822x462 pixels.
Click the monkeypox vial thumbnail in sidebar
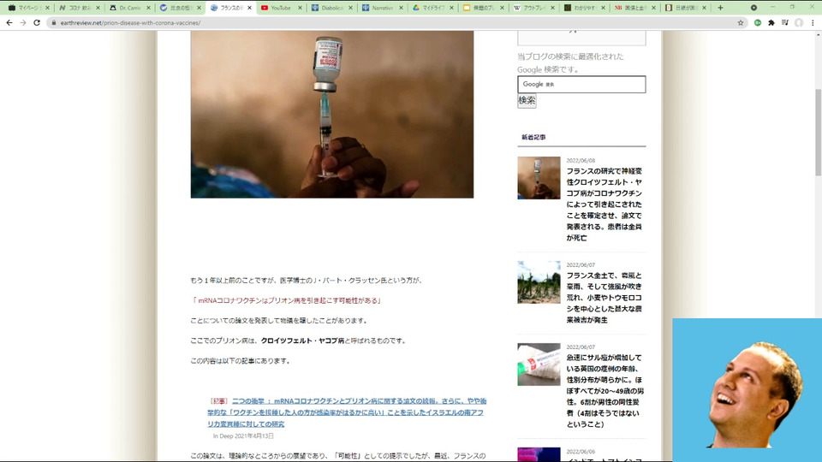click(539, 364)
